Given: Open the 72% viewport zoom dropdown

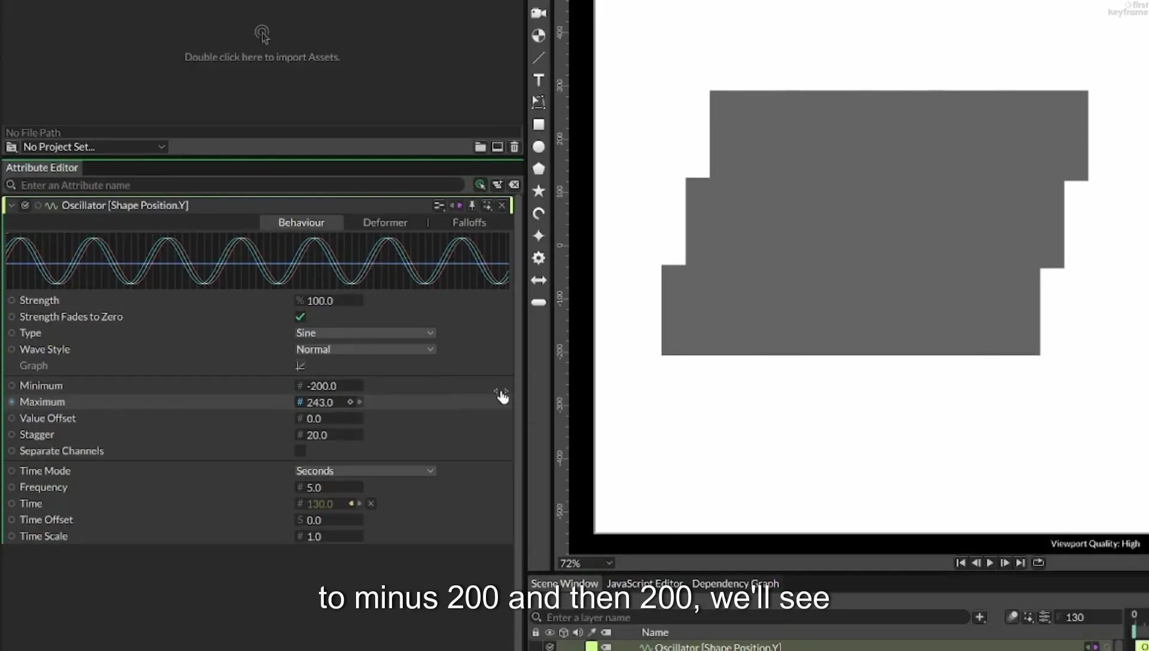Looking at the screenshot, I should (586, 563).
